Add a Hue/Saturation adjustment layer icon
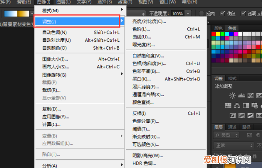Image resolution: width=262 pixels, height=168 pixels. tap(228, 106)
